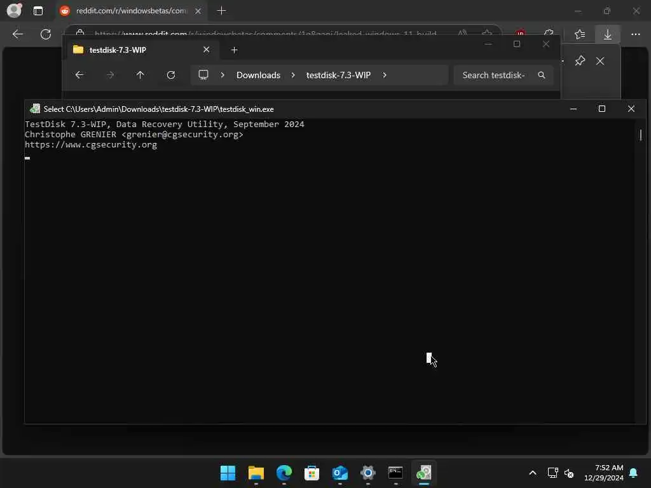Open Edge tab actions menu icon
This screenshot has height=488, width=651.
(x=38, y=11)
